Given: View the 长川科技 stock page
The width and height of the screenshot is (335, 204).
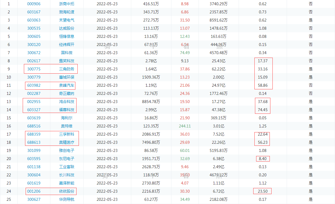Looking at the screenshot, I should pos(67,175).
